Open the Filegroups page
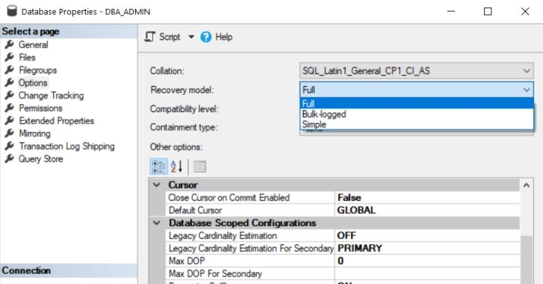Viewport: 543px width, 284px height. coord(38,70)
